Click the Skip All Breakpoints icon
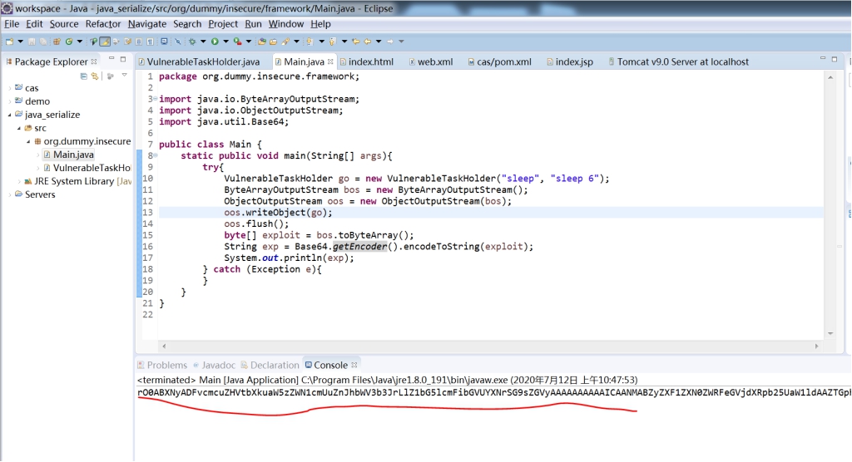 [178, 42]
